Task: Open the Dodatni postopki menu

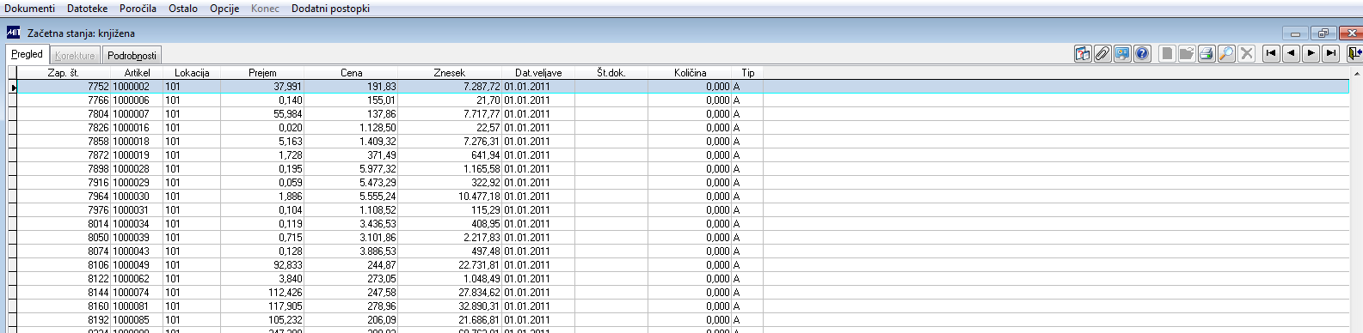Action: click(331, 9)
